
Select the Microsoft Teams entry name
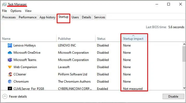tap(25, 60)
